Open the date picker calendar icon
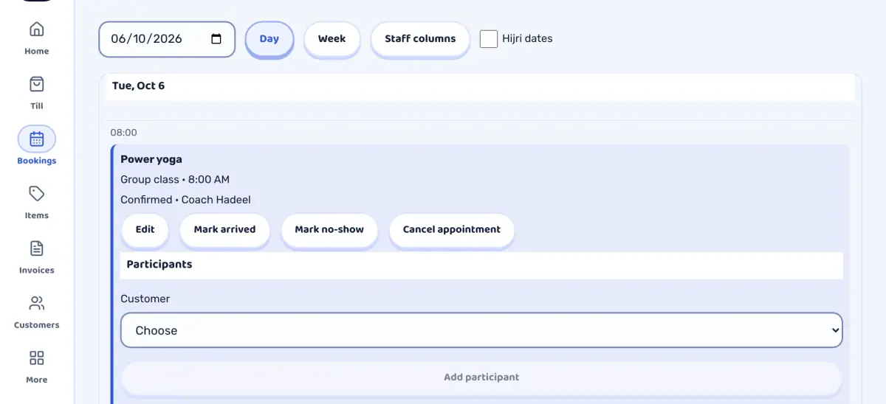The height and width of the screenshot is (404, 886). click(x=216, y=39)
